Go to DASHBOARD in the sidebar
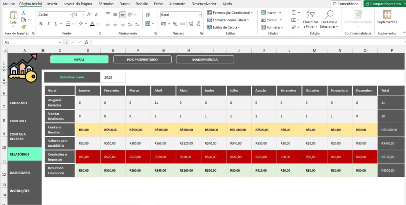Image resolution: width=406 pixels, height=205 pixels. tap(20, 173)
